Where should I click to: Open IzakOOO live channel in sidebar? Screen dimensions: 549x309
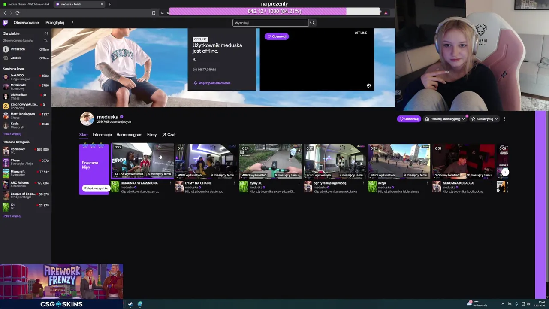point(26,77)
